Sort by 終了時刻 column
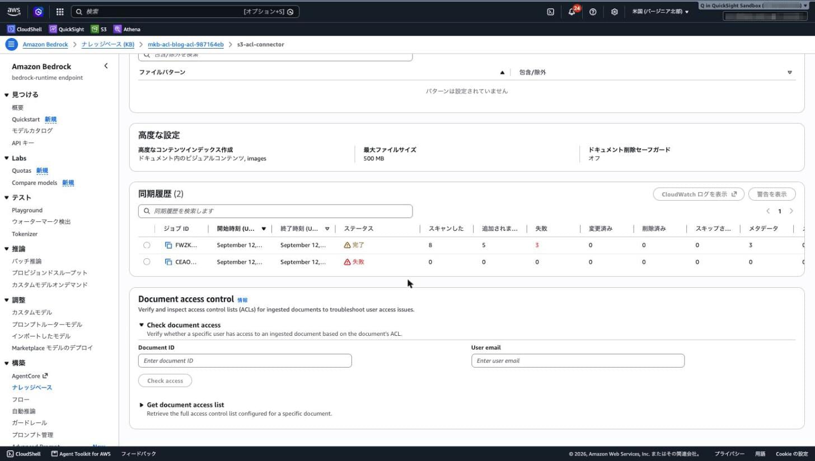 [327, 229]
